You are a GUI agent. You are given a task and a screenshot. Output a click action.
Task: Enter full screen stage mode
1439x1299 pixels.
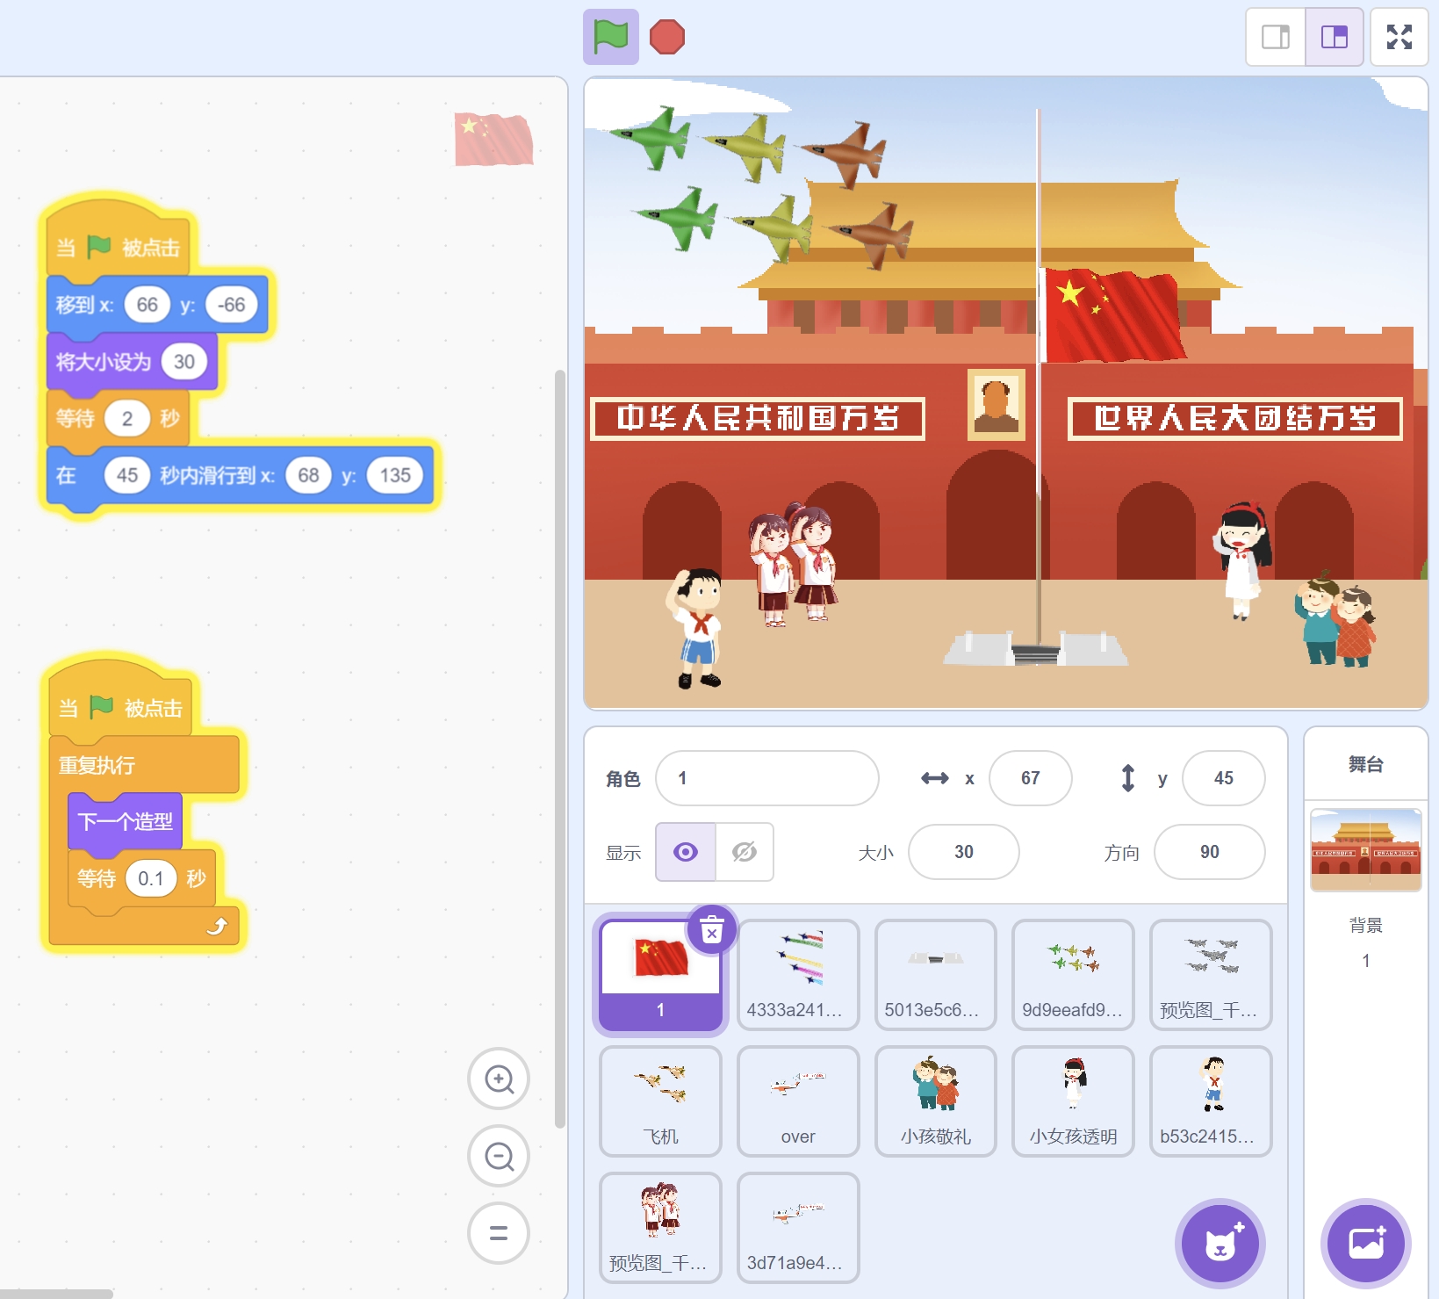(x=1399, y=37)
